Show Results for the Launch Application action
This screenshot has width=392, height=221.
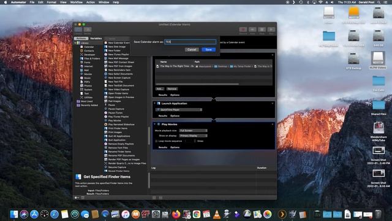163,116
